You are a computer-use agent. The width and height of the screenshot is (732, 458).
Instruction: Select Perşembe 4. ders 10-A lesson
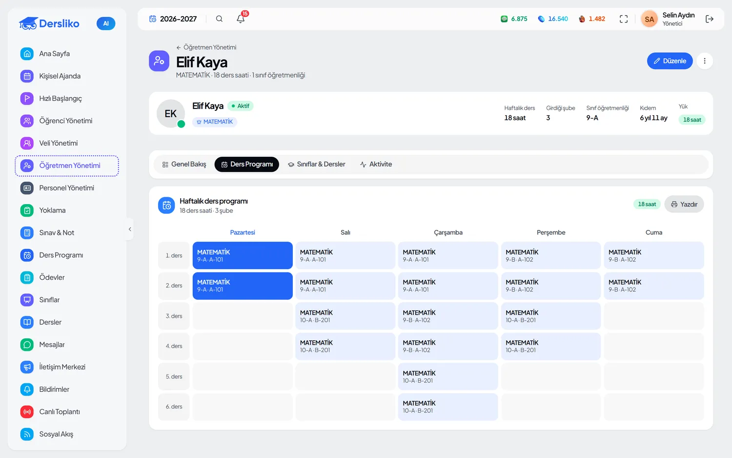[x=551, y=346]
